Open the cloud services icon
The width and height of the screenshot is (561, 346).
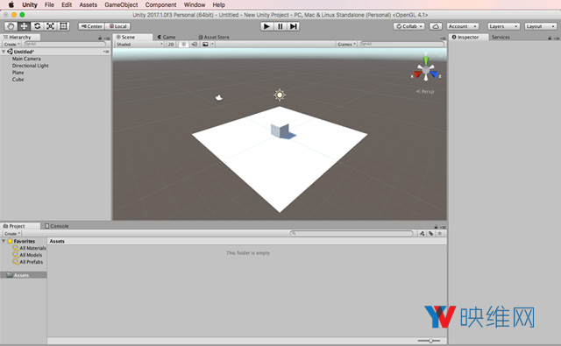coord(436,26)
